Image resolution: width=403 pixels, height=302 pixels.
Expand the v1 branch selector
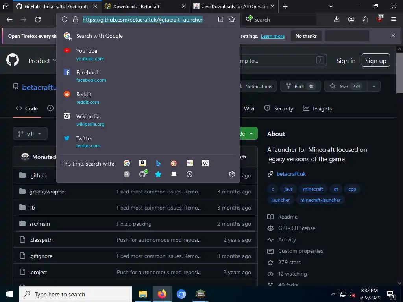[x=30, y=134]
